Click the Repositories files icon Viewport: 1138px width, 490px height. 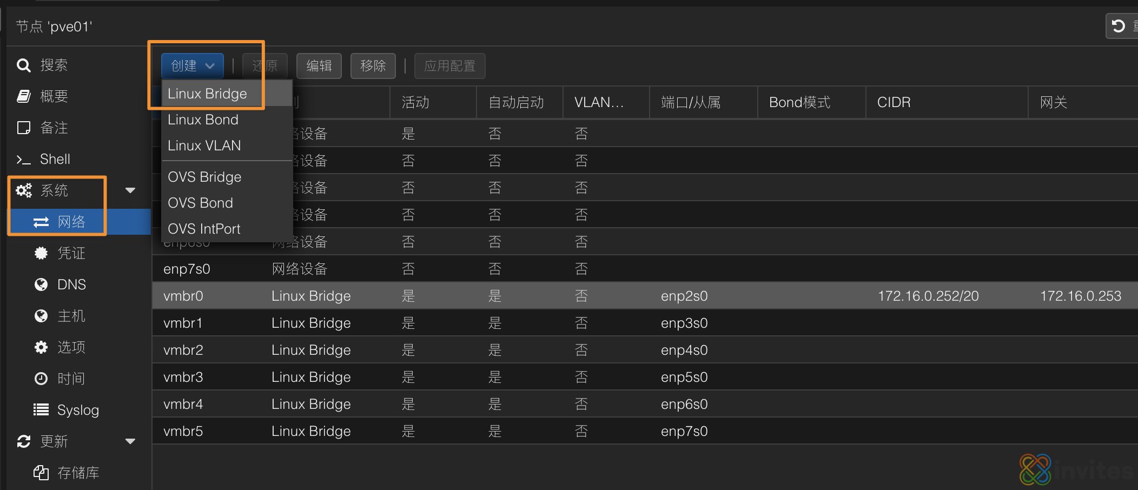coord(41,473)
